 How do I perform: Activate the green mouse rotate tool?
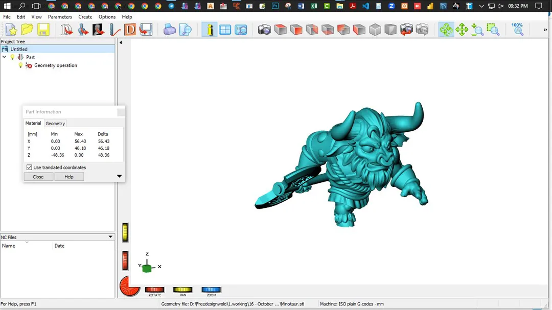click(446, 30)
